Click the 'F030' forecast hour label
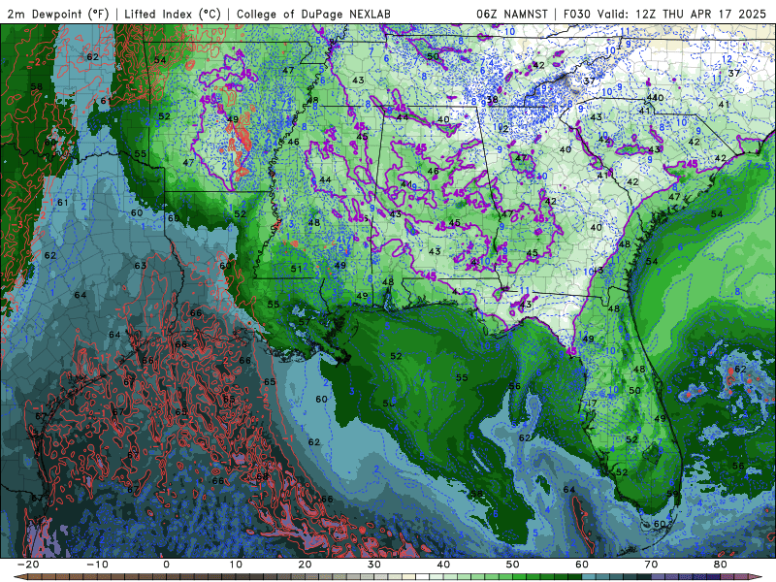This screenshot has height=582, width=776. [x=577, y=15]
